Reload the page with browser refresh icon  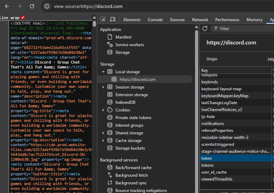point(32,6)
